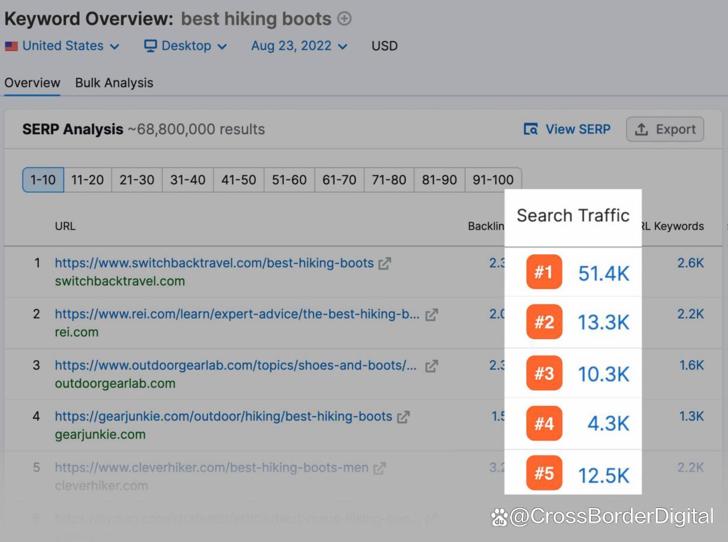728x542 pixels.
Task: Open external link icon for switchbacktravel URL
Action: coord(385,264)
